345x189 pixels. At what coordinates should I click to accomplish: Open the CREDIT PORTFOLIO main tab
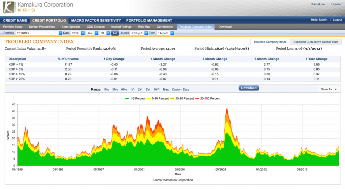coord(49,20)
